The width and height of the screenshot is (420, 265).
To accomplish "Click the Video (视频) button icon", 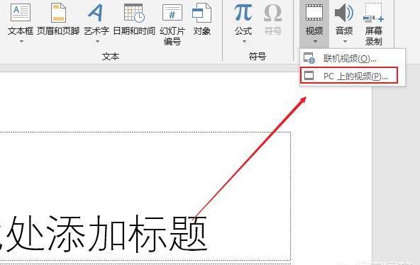I will pos(314,13).
